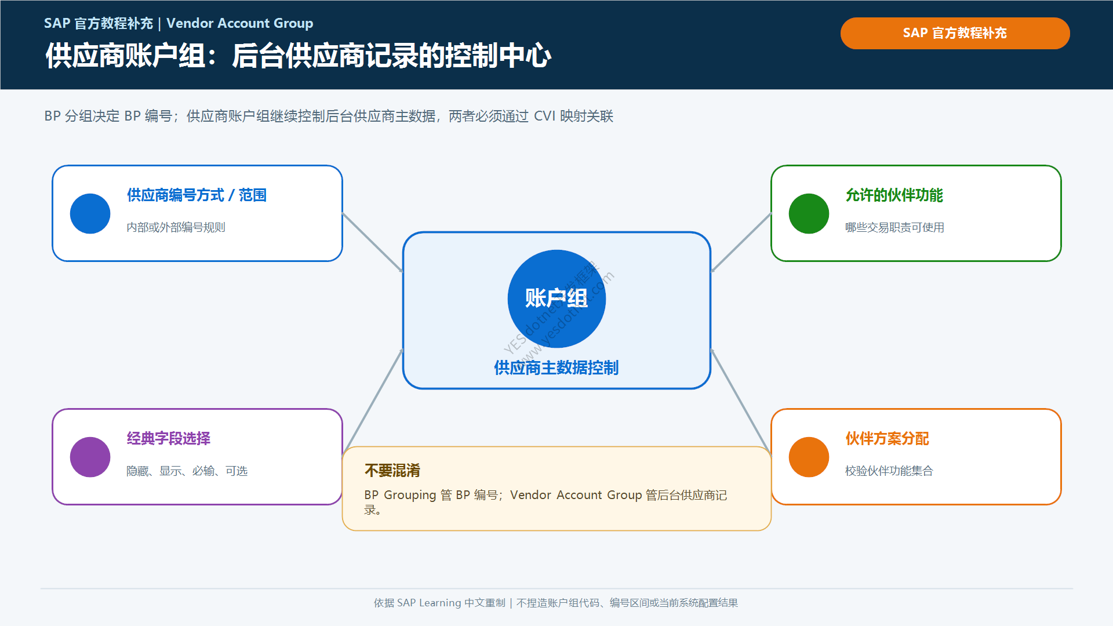Click the orange circle in the 伙伴方案分配 card
The width and height of the screenshot is (1113, 626).
(x=809, y=457)
